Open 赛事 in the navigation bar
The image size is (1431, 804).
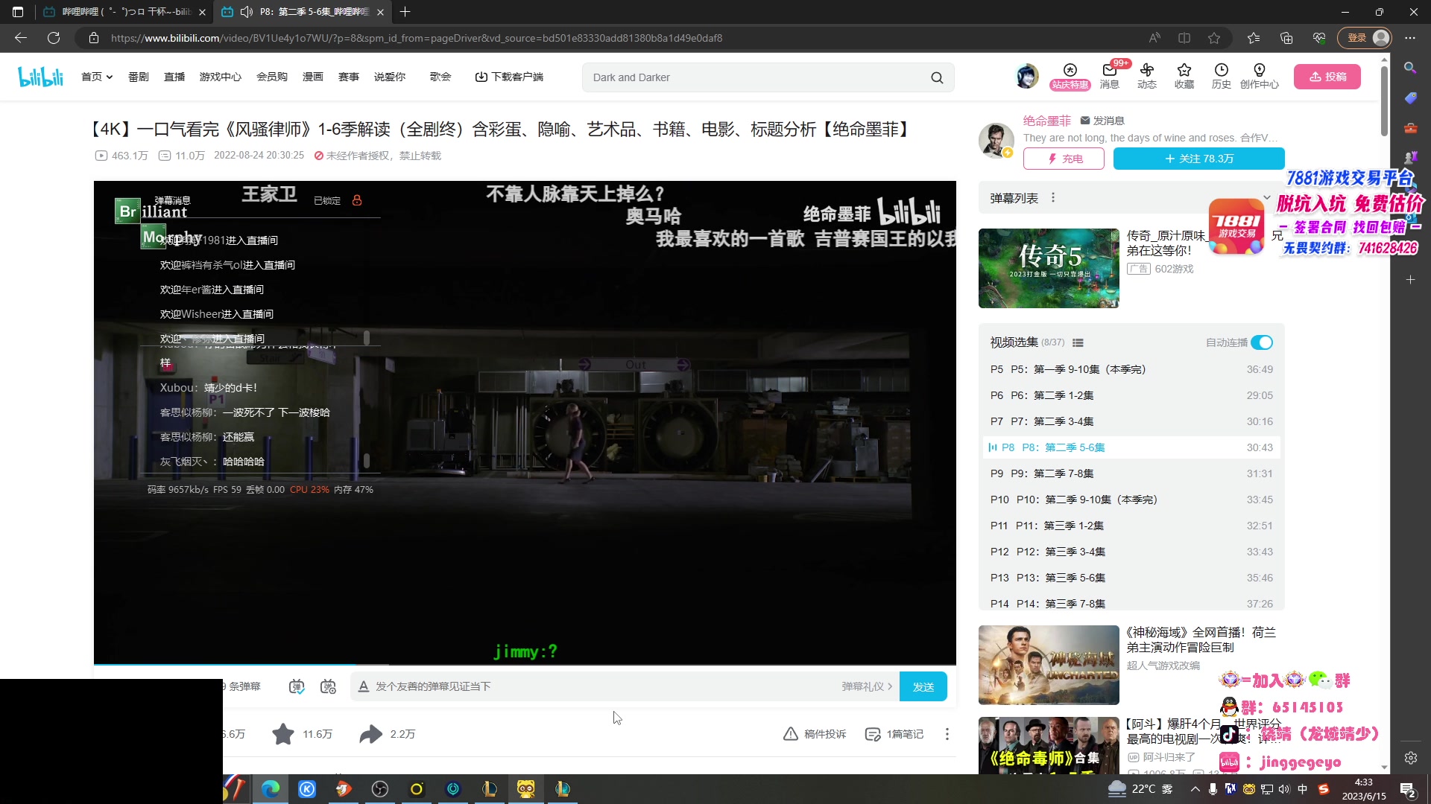(x=349, y=77)
